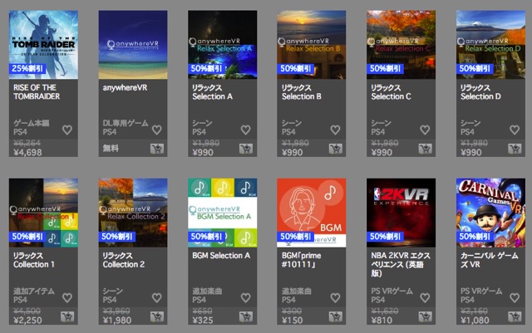This screenshot has width=532, height=333.
Task: Click the ¥2,250 price on Collection 1
Action: coord(27,320)
